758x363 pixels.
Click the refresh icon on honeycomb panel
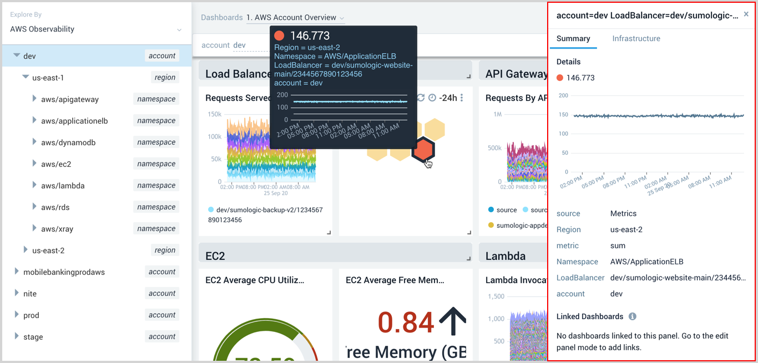click(421, 98)
